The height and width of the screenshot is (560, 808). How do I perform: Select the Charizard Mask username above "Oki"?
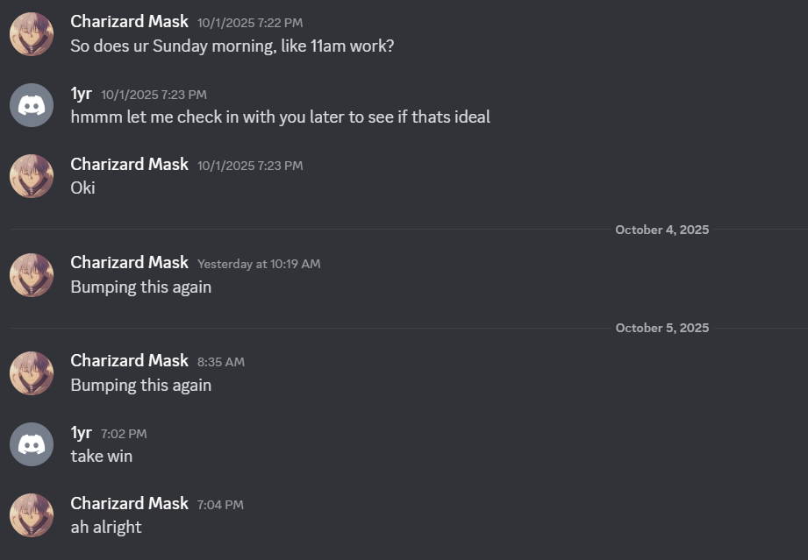(129, 164)
